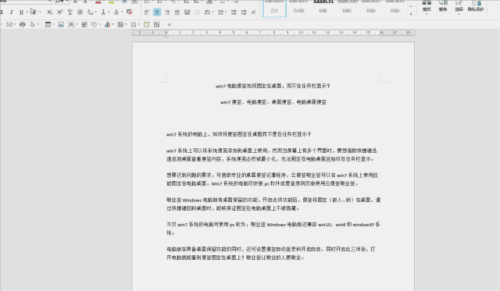The height and width of the screenshot is (291, 500).
Task: Click the screenshot capture icon
Action: tap(71, 24)
